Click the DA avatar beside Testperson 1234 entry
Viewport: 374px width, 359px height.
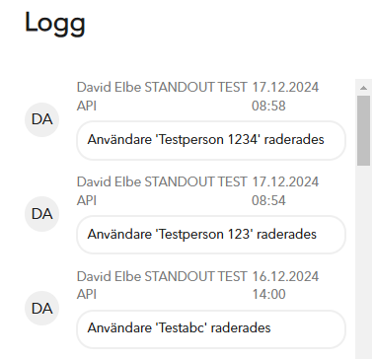(41, 119)
